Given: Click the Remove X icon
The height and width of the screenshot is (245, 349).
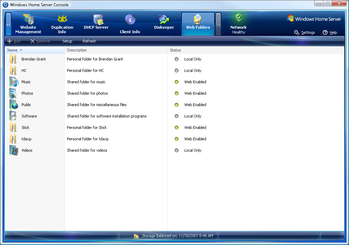Looking at the screenshot, I should 33,41.
